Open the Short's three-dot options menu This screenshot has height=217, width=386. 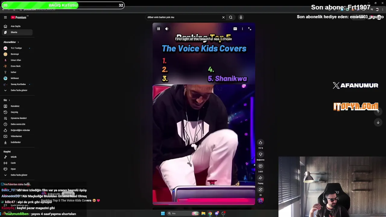click(x=242, y=29)
